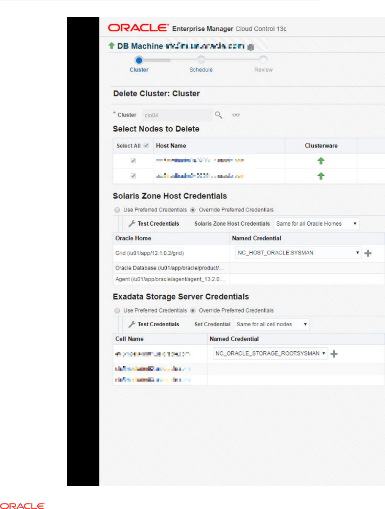Select Use Preferred Credentials for Solaris Zone
The image size is (385, 509).
point(118,210)
